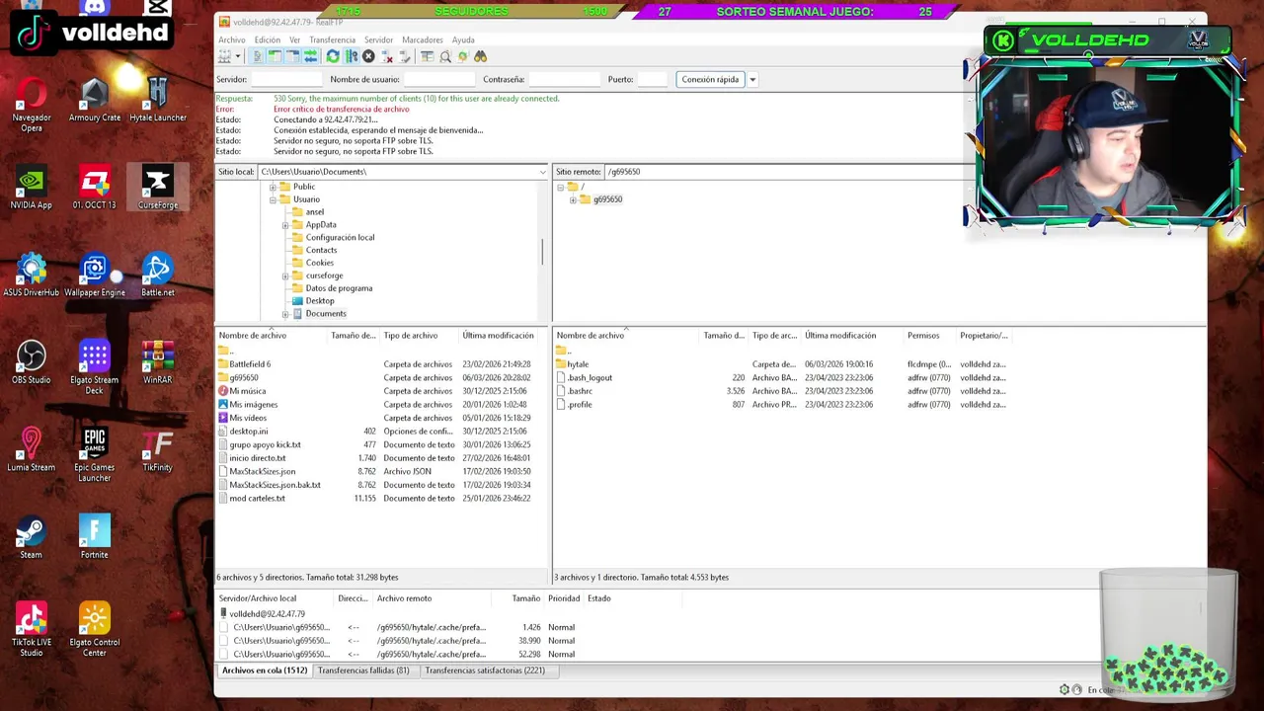
Task: Switch to Archivos en cola tab
Action: click(265, 671)
